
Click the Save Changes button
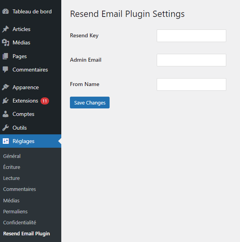(90, 103)
